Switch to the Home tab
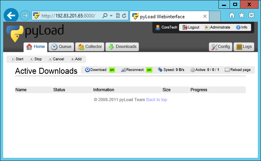 (x=35, y=47)
